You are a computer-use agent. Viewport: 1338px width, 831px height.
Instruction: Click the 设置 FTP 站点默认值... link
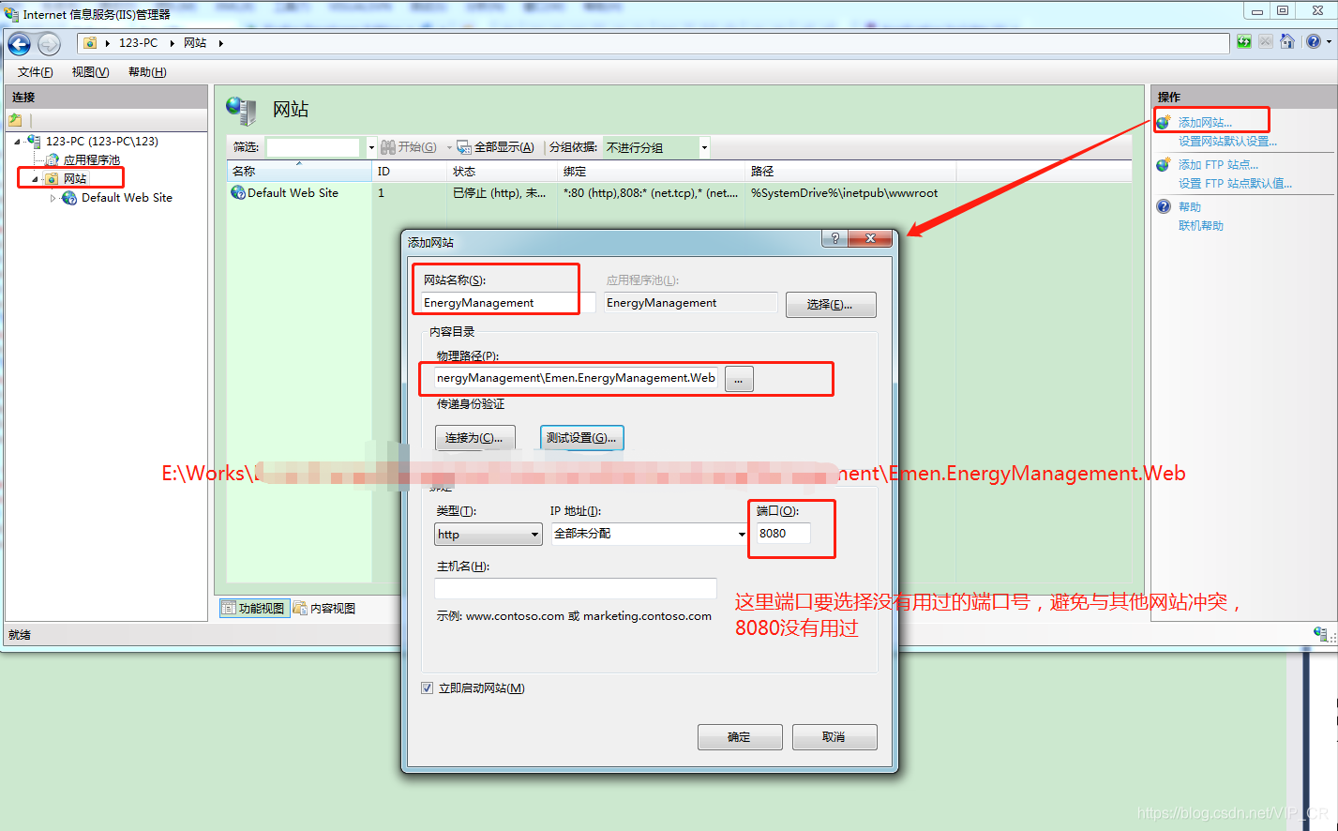tap(1235, 184)
